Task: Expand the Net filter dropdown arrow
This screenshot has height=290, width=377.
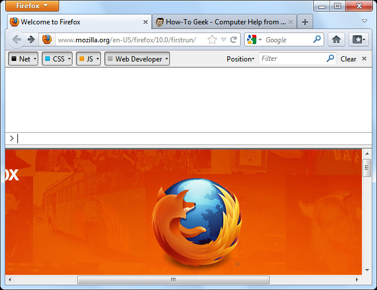Action: coord(35,59)
